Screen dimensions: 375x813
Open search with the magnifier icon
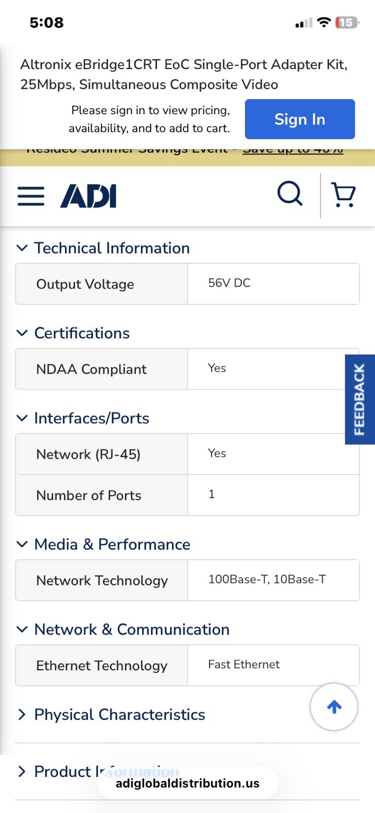[290, 194]
